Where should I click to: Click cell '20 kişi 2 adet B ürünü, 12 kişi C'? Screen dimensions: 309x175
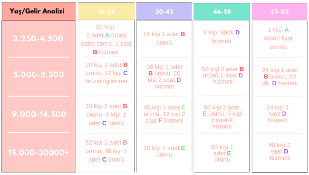[x=106, y=73]
